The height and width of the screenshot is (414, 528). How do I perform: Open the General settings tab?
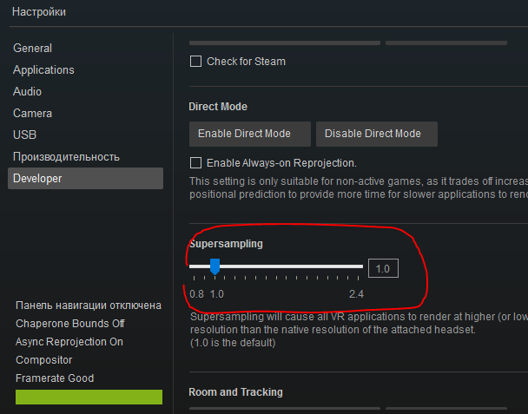pyautogui.click(x=33, y=49)
